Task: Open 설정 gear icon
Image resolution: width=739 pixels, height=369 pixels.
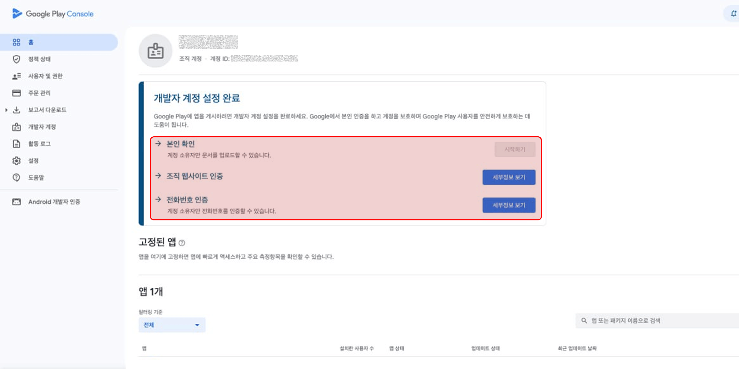Action: tap(16, 161)
